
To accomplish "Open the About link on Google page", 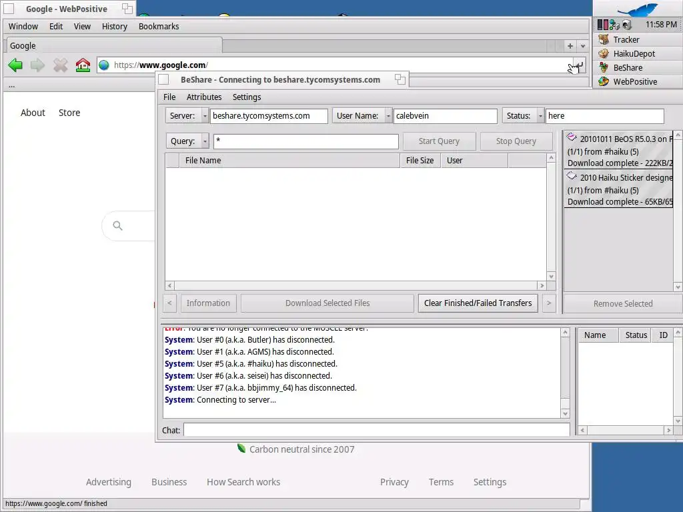I will coord(33,113).
